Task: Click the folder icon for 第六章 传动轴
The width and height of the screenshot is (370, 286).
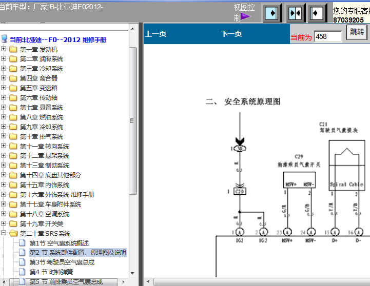Action: (x=13, y=97)
